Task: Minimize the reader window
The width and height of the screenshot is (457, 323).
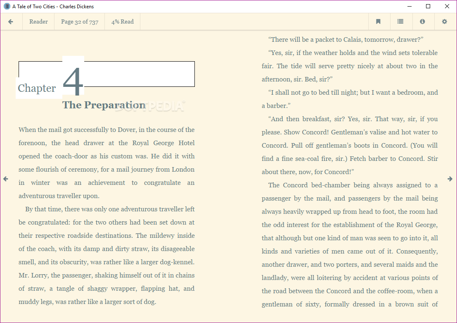Action: (410, 6)
